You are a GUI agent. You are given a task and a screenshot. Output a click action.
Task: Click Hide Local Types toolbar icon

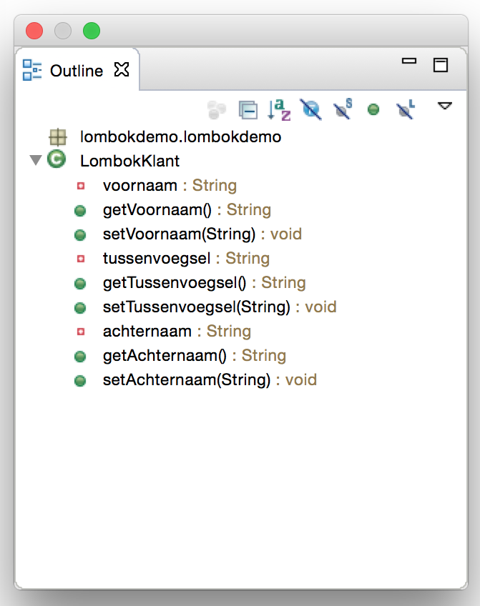point(406,109)
